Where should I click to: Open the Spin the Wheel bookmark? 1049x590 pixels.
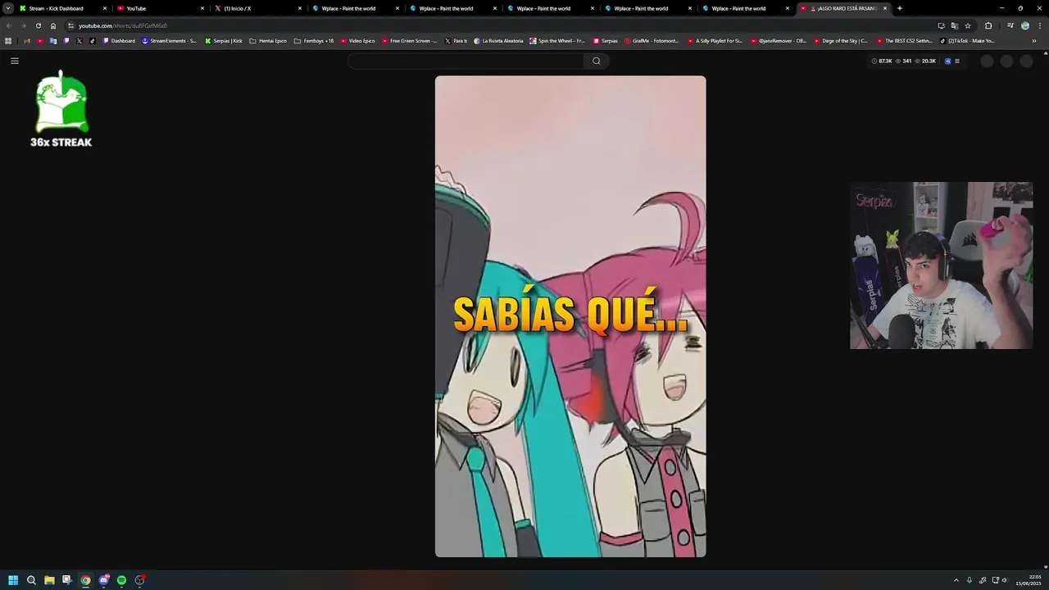(x=557, y=40)
